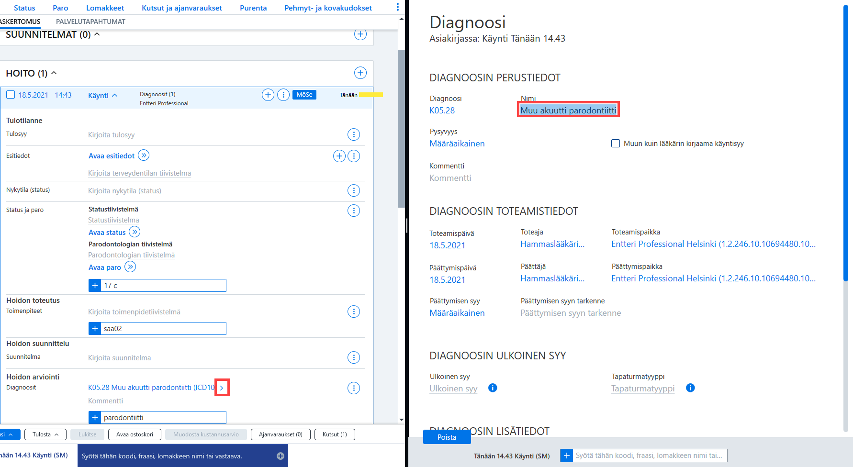Click the double-arrow icon next to Avaa status
The width and height of the screenshot is (853, 467).
(135, 232)
